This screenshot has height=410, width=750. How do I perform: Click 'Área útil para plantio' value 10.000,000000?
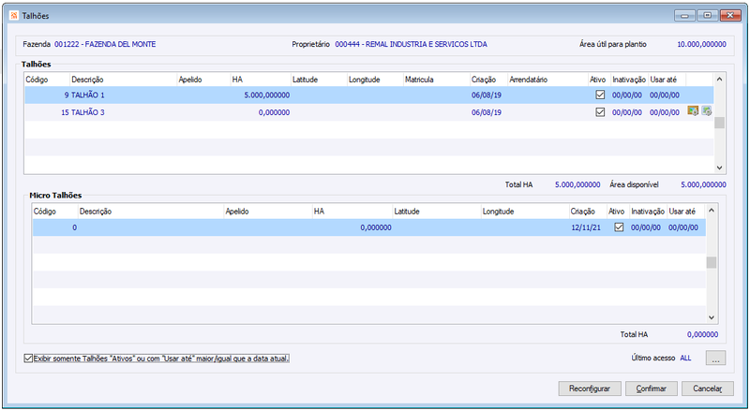(701, 44)
